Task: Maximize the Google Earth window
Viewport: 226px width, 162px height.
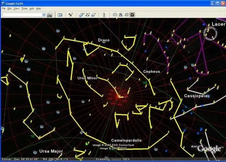Action: click(218, 3)
